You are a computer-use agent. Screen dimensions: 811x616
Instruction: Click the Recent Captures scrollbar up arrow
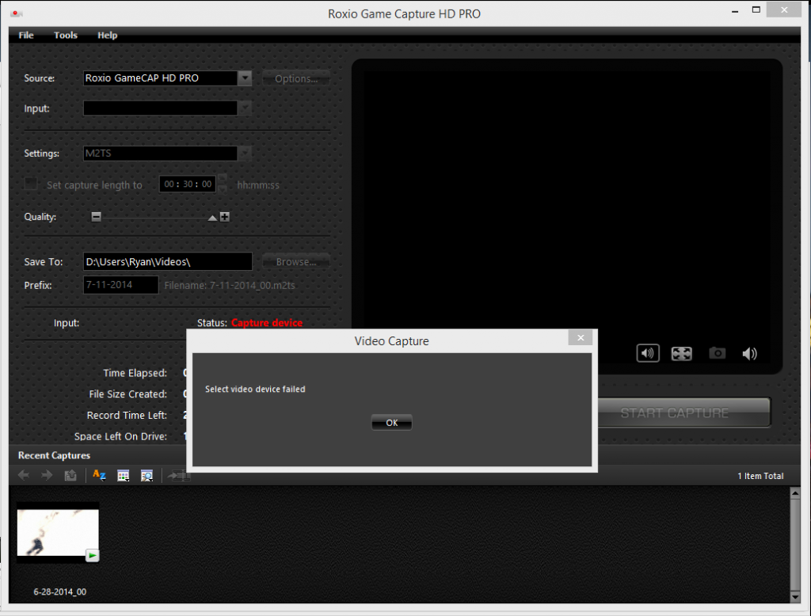pyautogui.click(x=795, y=493)
